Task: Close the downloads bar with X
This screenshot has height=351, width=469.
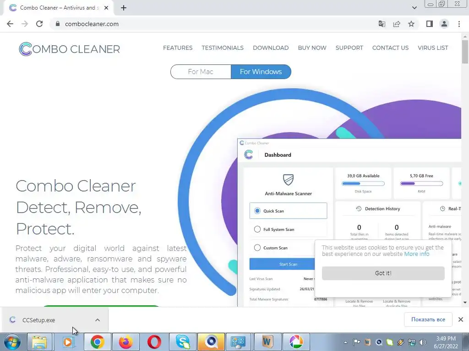Action: click(461, 319)
